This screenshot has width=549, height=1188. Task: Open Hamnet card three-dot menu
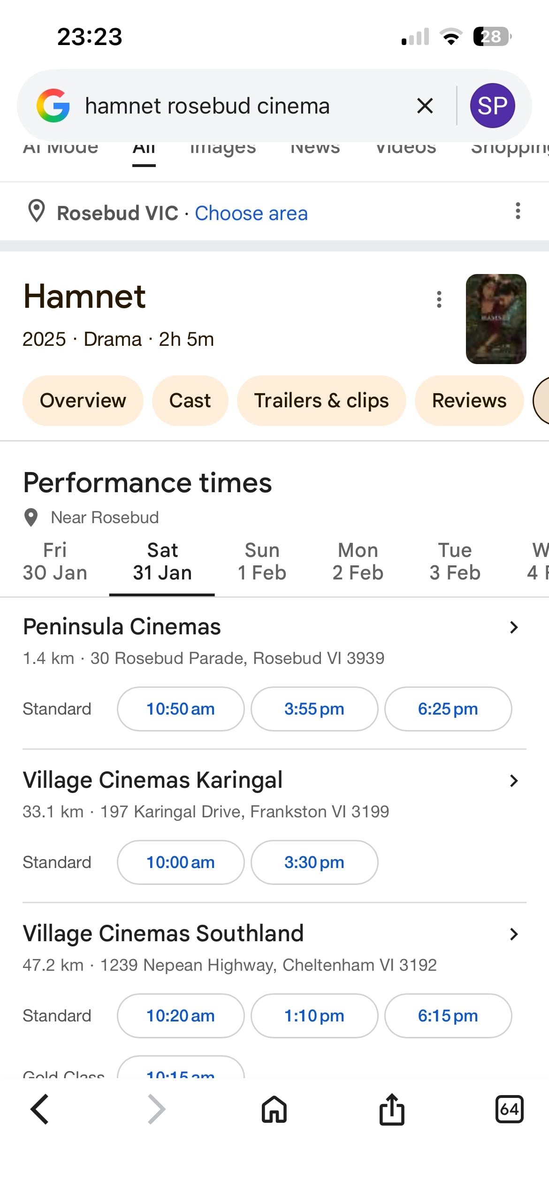click(x=439, y=299)
